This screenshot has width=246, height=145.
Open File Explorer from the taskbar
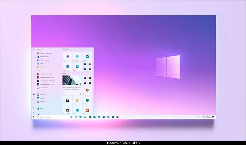85,117
